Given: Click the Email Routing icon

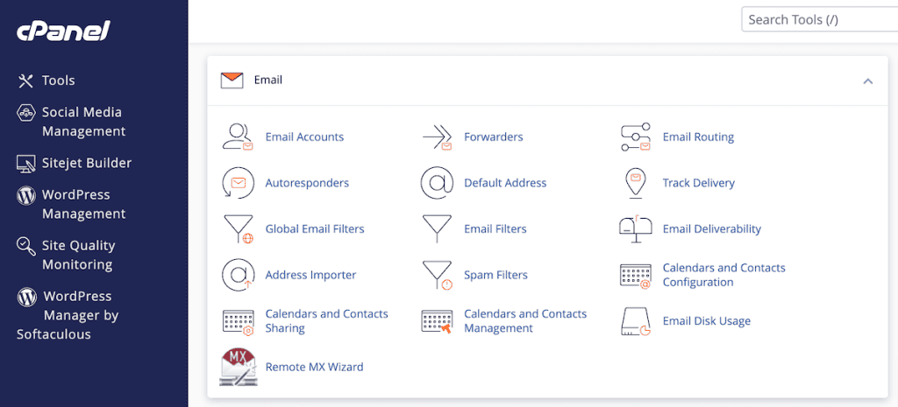Looking at the screenshot, I should 636,137.
